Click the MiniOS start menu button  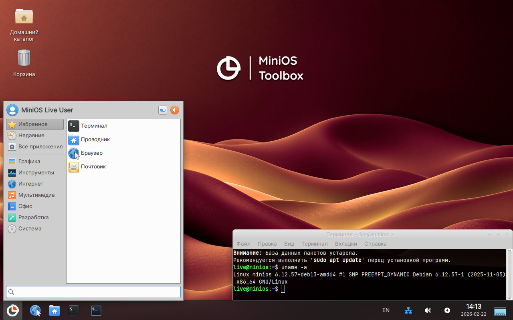click(x=13, y=310)
